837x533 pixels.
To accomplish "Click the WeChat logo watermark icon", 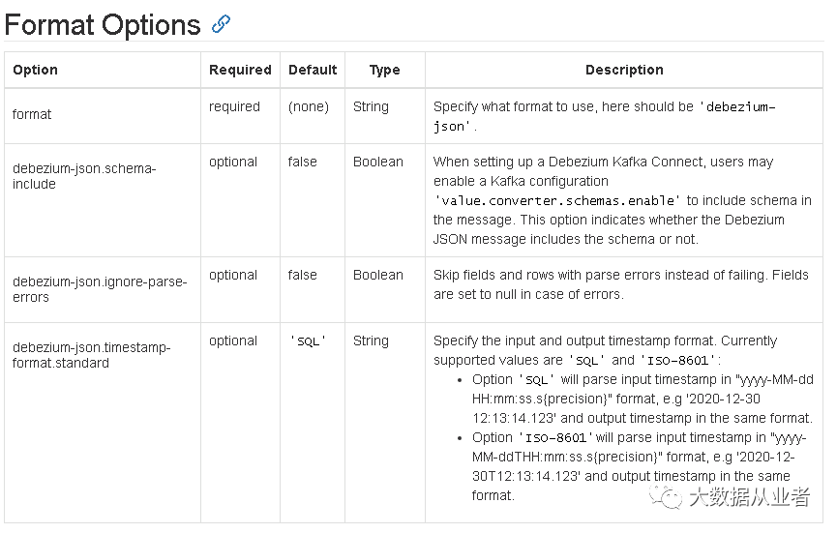I will pos(665,496).
